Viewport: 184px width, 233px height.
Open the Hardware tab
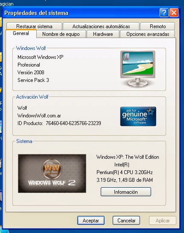(x=103, y=34)
